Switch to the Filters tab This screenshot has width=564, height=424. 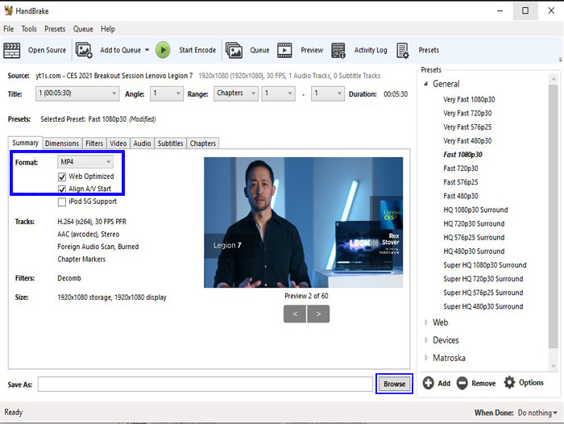click(94, 143)
